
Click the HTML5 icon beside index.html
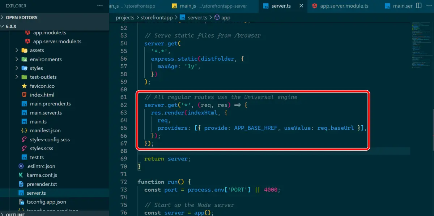point(24,95)
